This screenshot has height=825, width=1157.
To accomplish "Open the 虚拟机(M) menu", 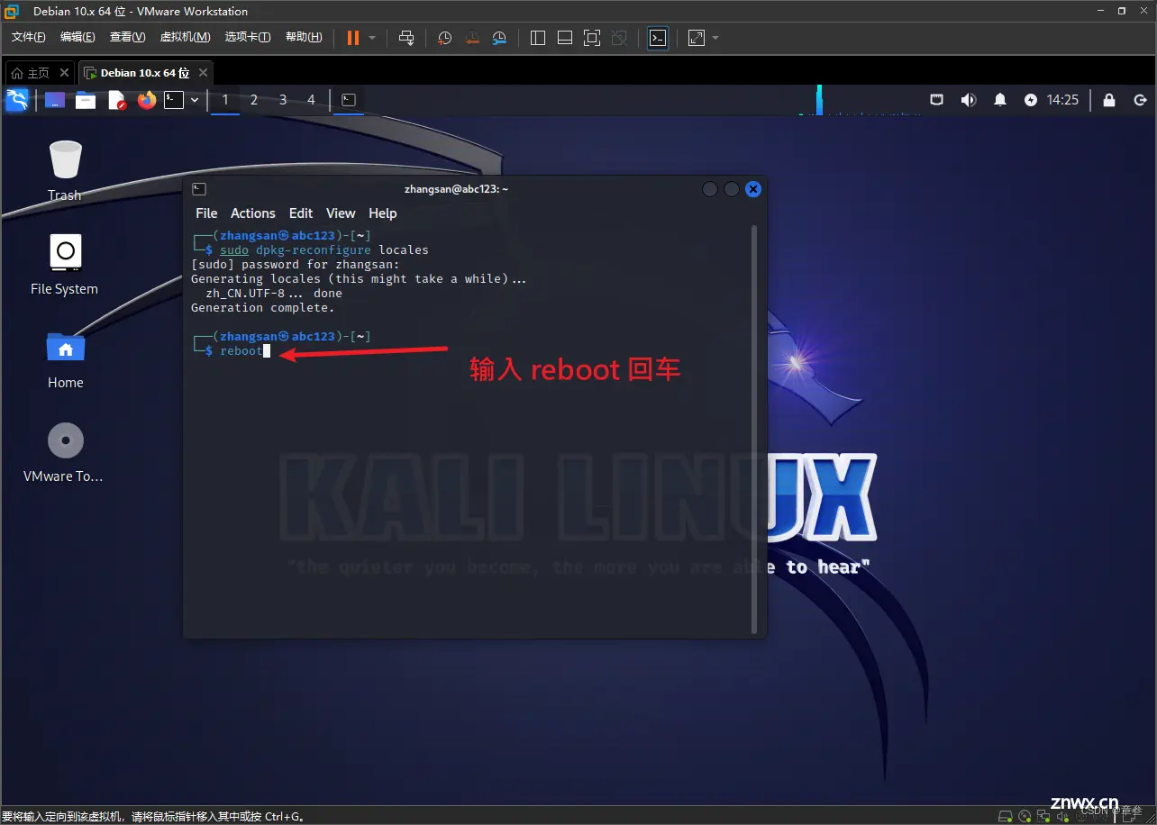I will 185,37.
